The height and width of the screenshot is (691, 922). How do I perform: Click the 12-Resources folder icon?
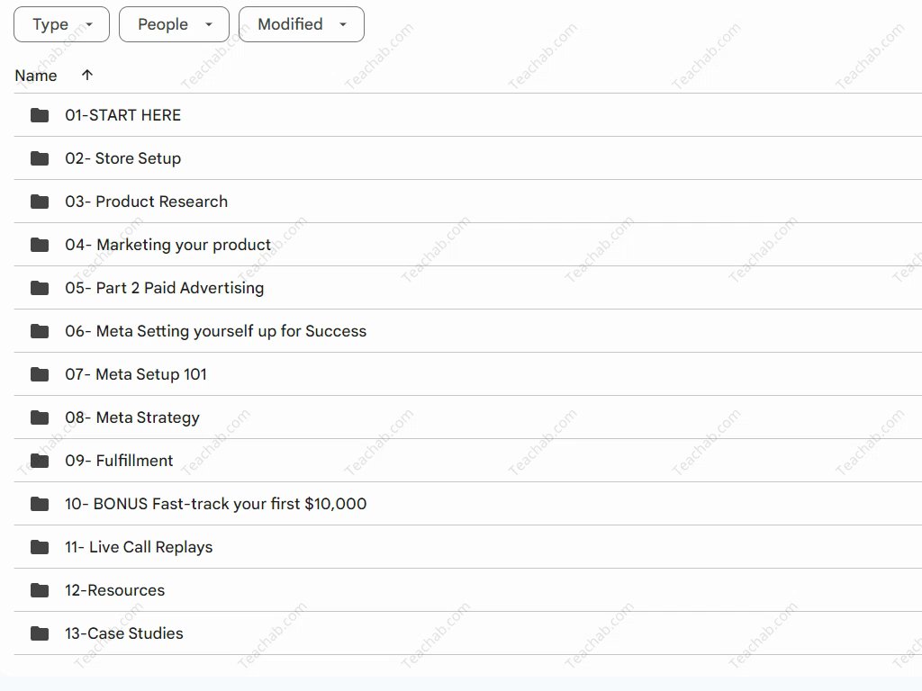[x=40, y=590]
